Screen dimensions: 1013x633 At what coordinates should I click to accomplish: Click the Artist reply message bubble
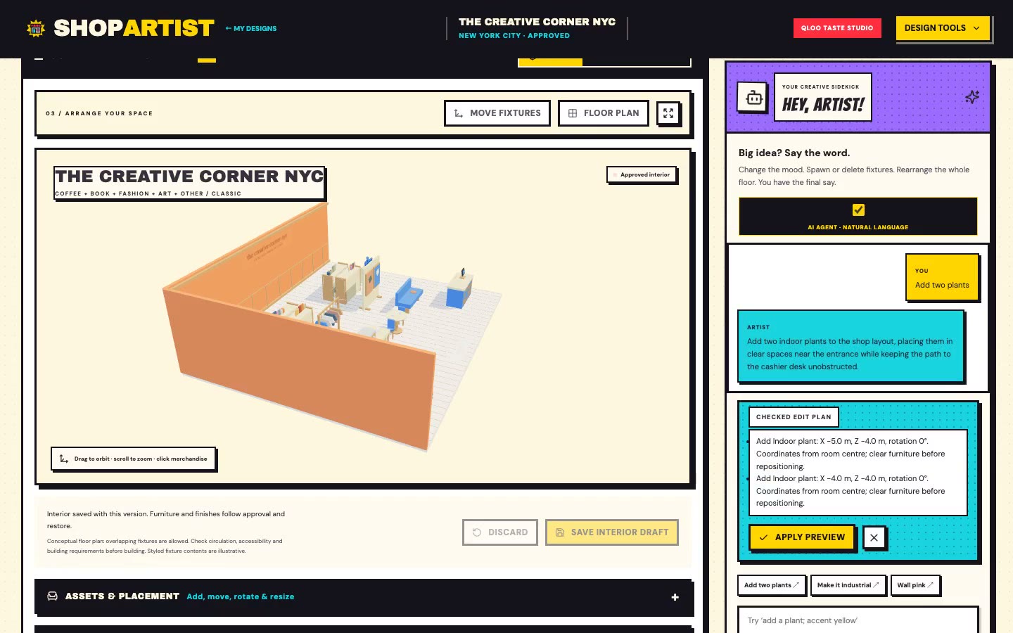click(x=850, y=347)
